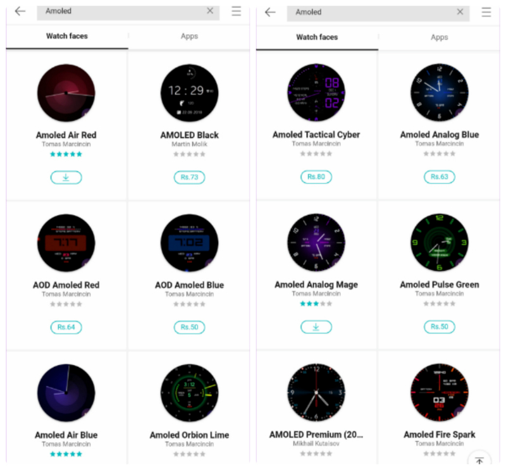Buy AMOLED Black for Rs.73

tap(189, 177)
